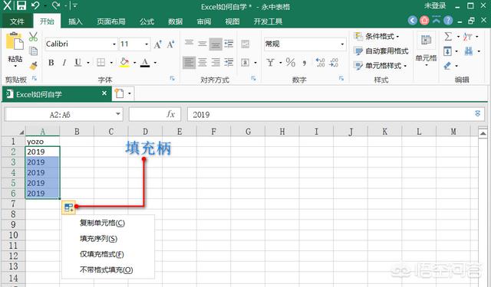Collapse the ribbon with the chevron icon

tap(437, 20)
